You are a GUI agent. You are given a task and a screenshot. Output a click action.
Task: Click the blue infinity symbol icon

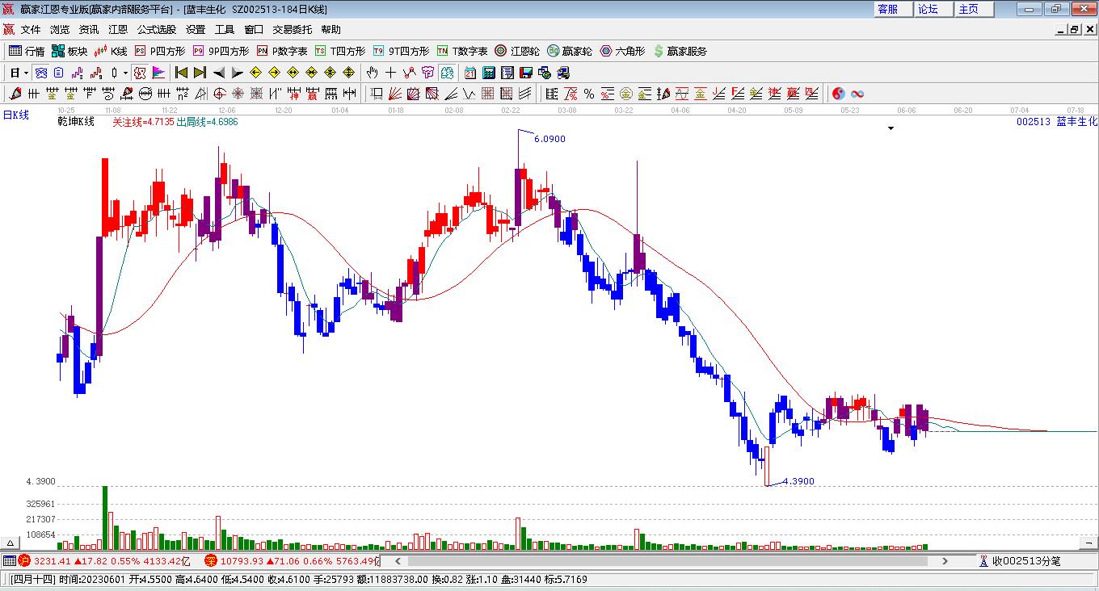coord(857,94)
